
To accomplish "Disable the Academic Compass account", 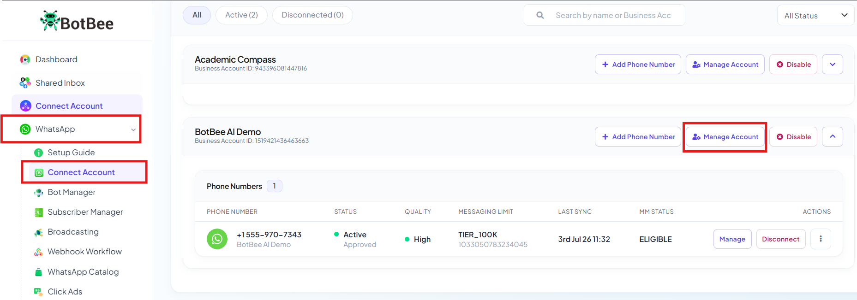I will click(793, 65).
